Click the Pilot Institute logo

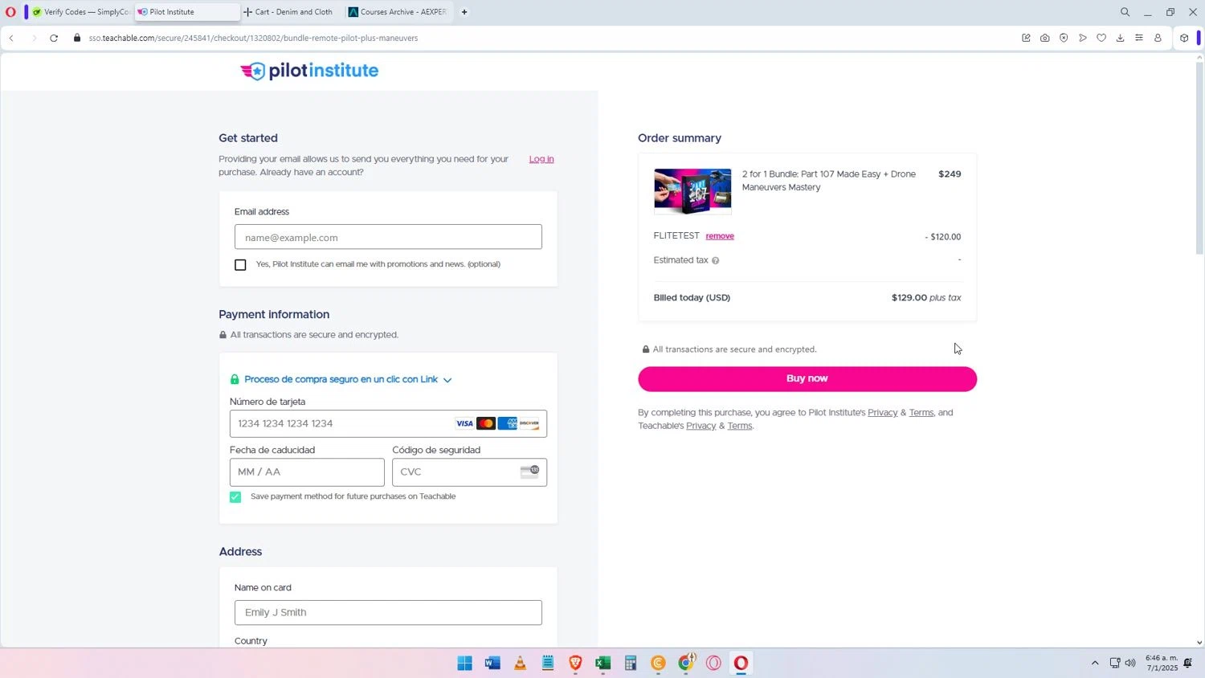tap(309, 71)
